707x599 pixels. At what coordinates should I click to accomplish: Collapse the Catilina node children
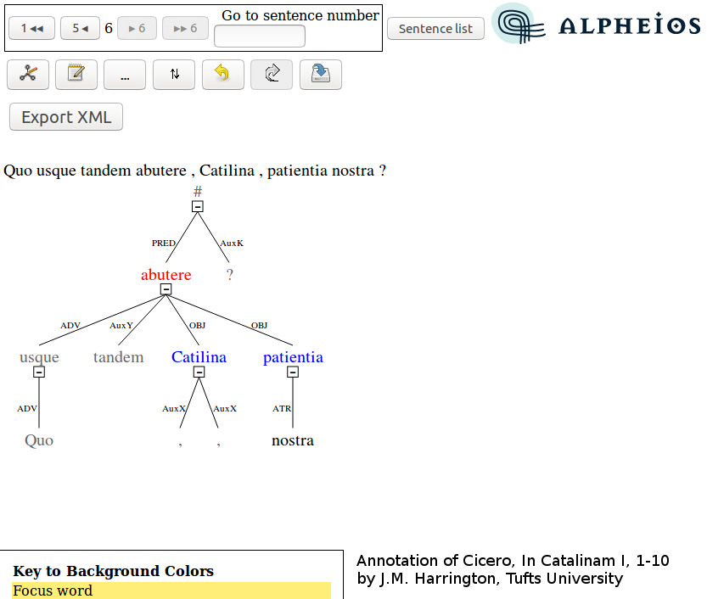(199, 372)
